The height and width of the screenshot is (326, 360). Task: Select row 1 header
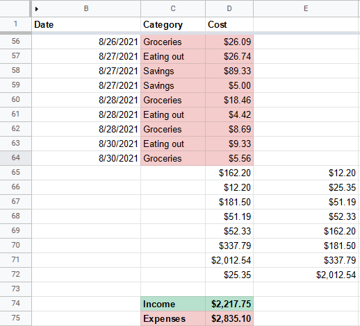[15, 24]
